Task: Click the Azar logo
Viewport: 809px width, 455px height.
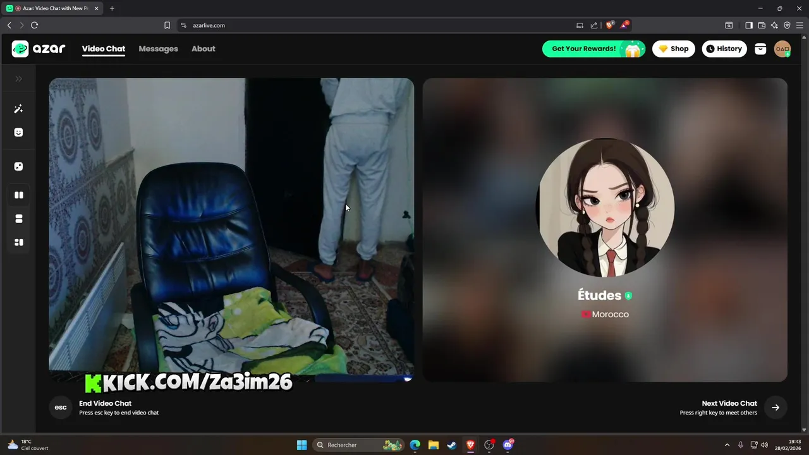Action: tap(39, 49)
